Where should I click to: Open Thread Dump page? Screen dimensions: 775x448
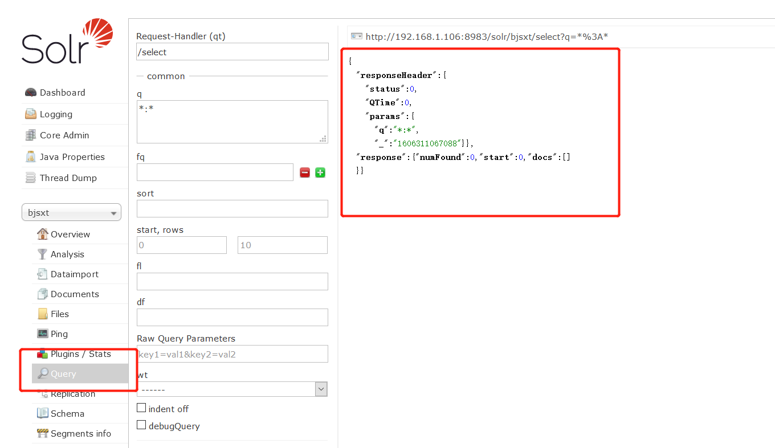(x=68, y=178)
